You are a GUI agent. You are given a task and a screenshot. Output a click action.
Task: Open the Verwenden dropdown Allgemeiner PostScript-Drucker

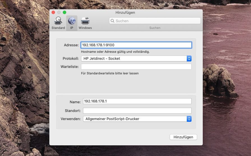coord(137,119)
